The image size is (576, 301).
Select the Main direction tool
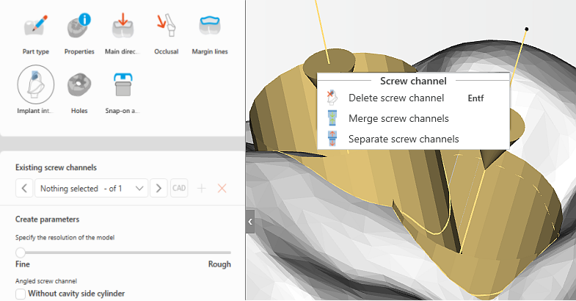point(123,35)
